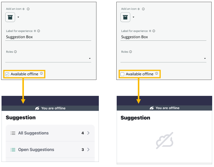Enable the unchecked 'Available offline' checkbox
This screenshot has width=214, height=167.
click(122, 74)
